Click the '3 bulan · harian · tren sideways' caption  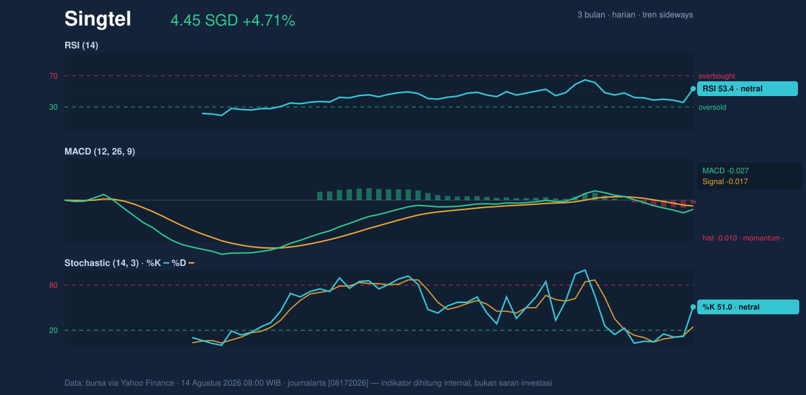635,15
